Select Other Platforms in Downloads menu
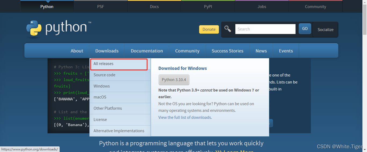Viewport: 367px width, 152px height. pyautogui.click(x=120, y=108)
